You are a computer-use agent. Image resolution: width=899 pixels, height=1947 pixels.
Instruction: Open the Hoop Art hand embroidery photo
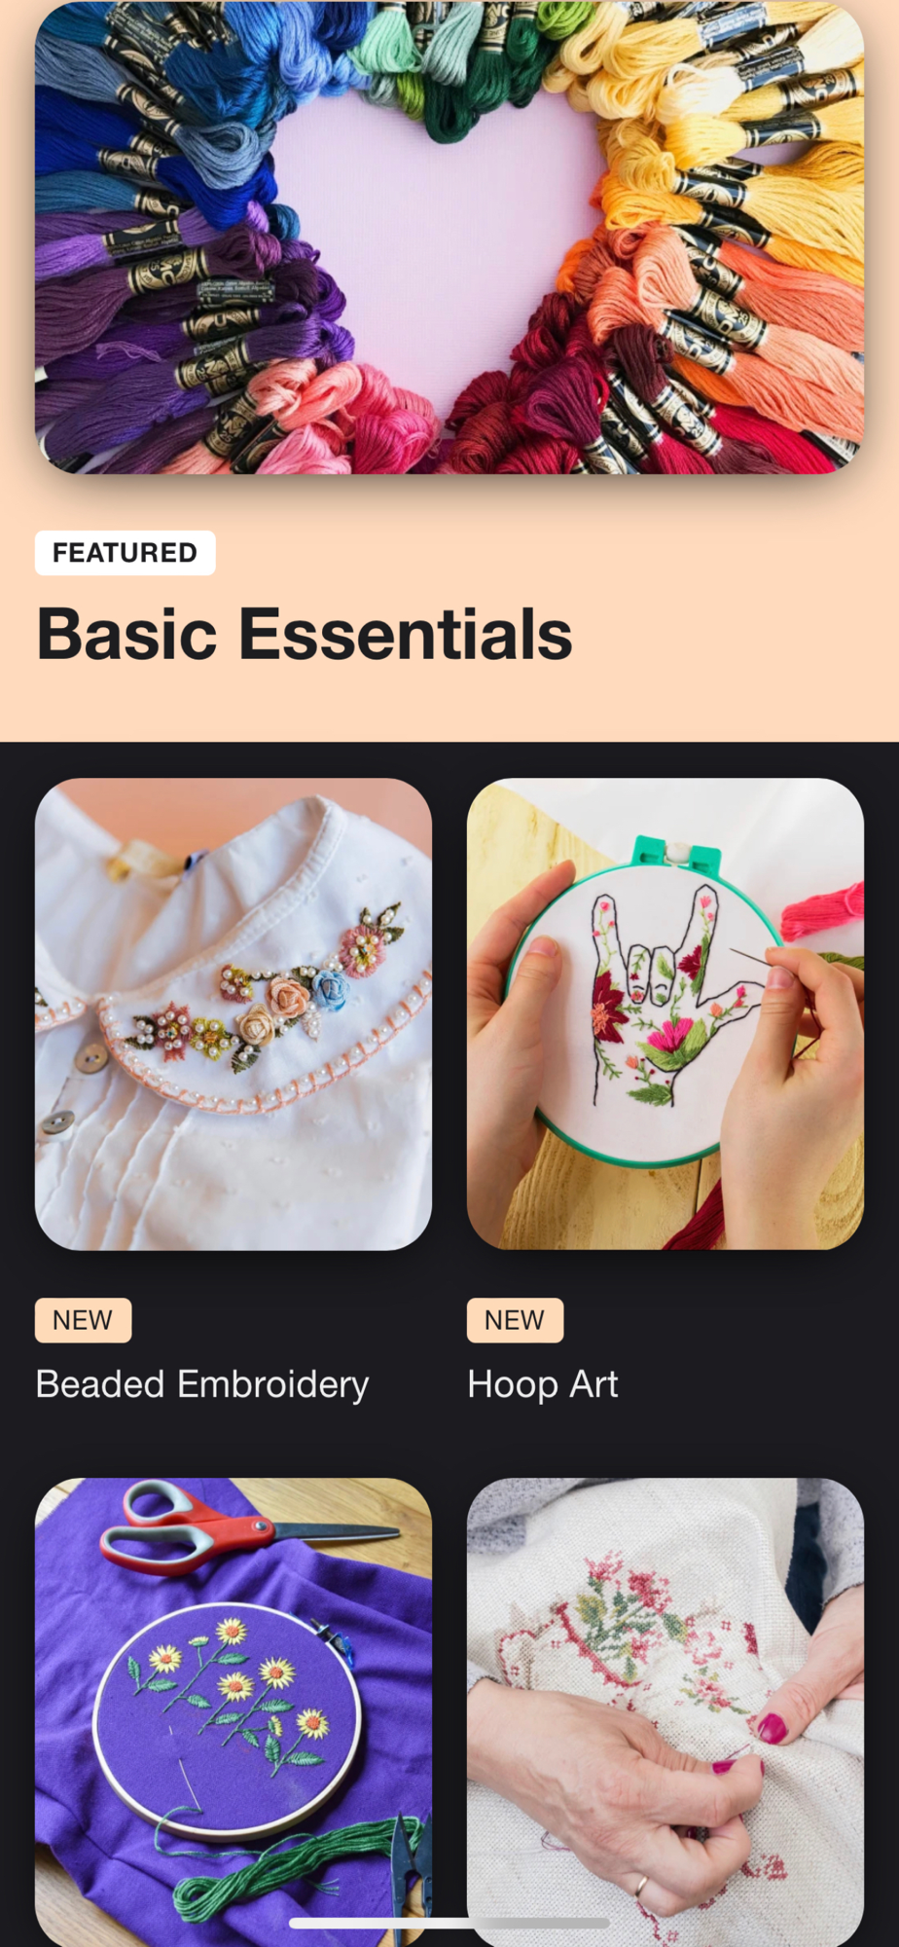tap(665, 1013)
